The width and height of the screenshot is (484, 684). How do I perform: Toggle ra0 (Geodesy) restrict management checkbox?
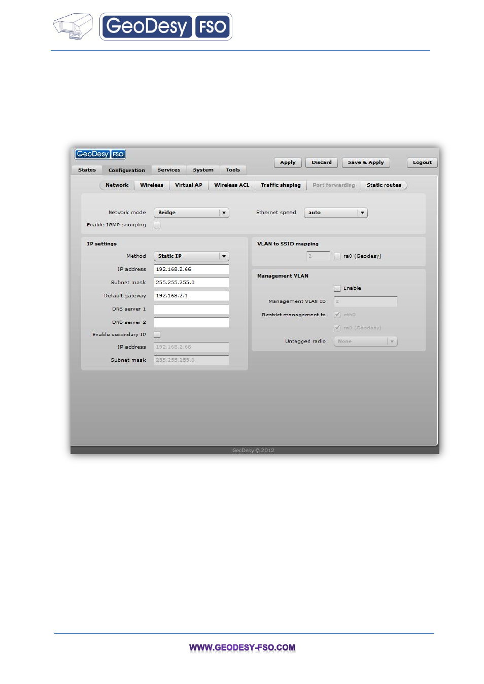(x=337, y=328)
